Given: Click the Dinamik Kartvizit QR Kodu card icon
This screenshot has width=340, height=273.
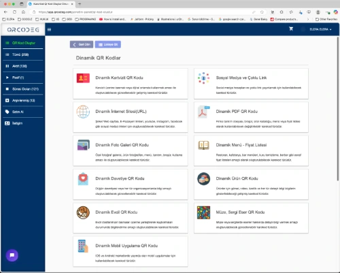Looking at the screenshot, I should tap(83, 78).
